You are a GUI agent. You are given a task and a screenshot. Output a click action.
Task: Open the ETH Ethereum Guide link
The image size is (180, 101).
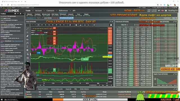point(67,18)
